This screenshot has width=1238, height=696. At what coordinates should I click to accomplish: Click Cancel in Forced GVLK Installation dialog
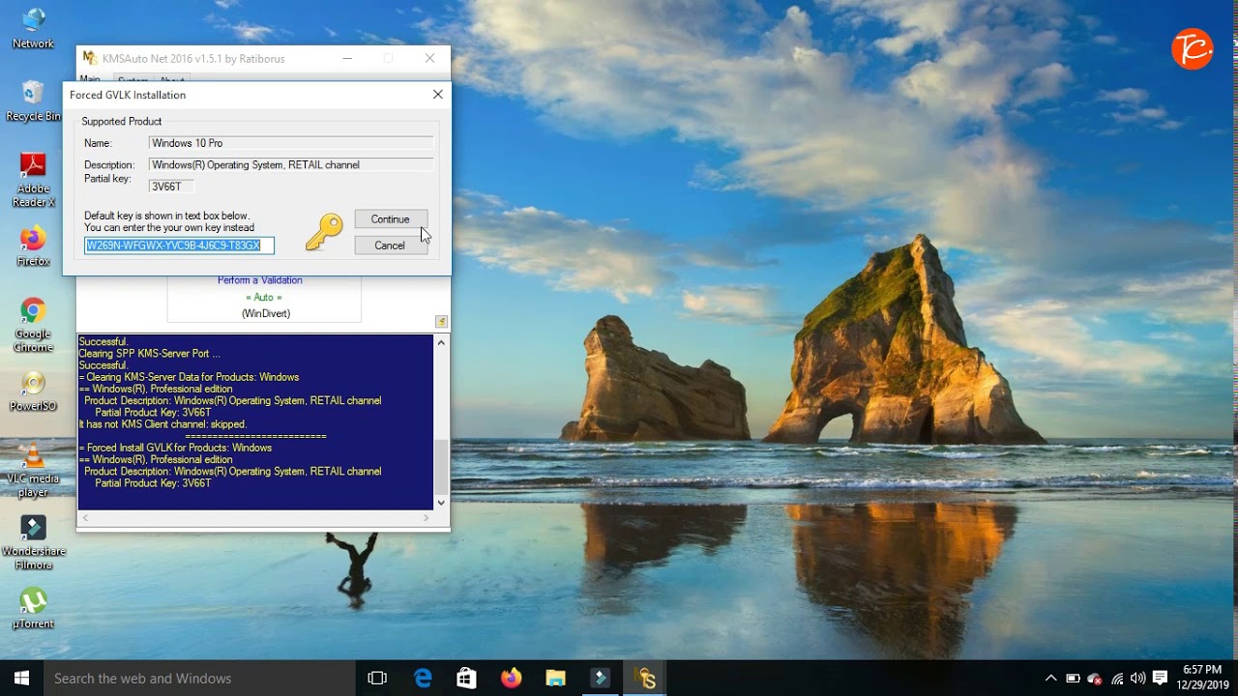coord(391,246)
